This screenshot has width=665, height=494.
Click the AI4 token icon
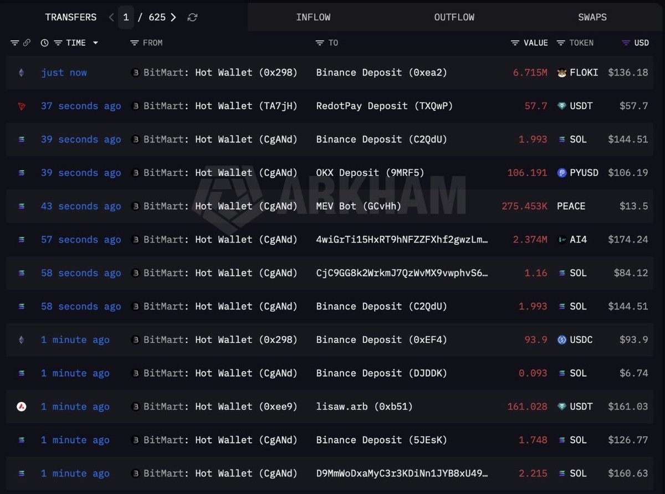(562, 239)
